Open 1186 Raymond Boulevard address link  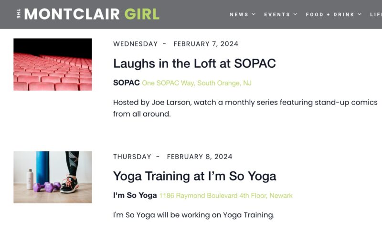coord(226,196)
